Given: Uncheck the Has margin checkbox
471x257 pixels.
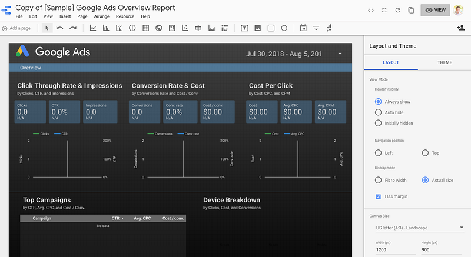Looking at the screenshot, I should click(x=379, y=196).
